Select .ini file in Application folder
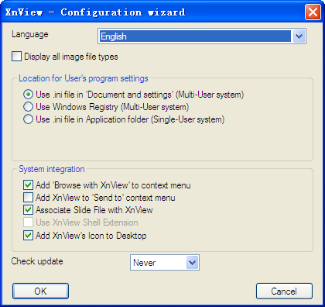Viewport: 325px width, 307px height. coord(28,119)
